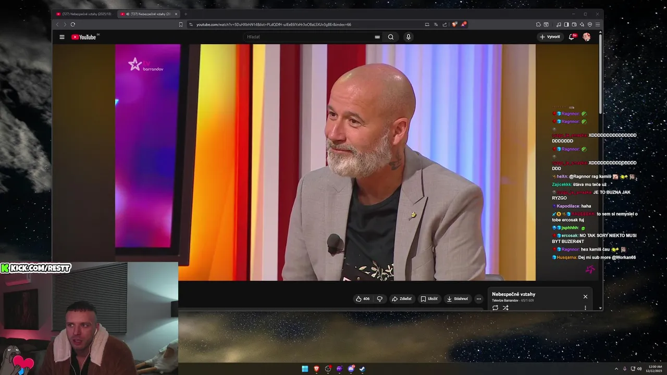This screenshot has height=375, width=667.
Task: Toggle the browser sidebar panel icon
Action: (566, 24)
